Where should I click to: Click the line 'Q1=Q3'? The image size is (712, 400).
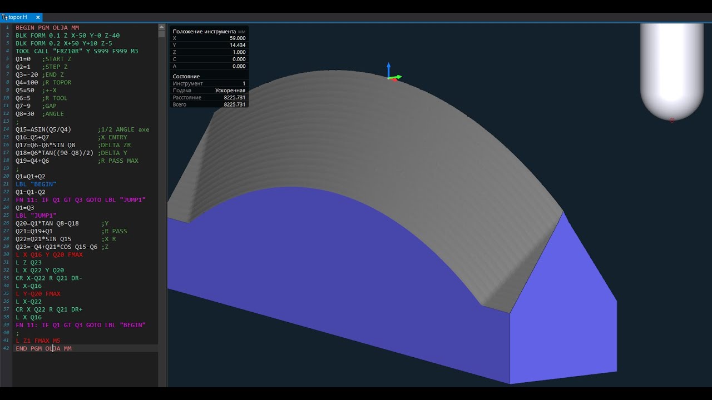tap(25, 207)
